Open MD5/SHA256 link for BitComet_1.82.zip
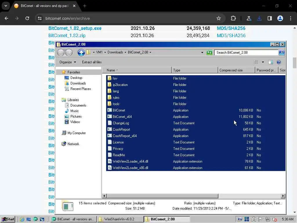The width and height of the screenshot is (297, 223). pos(231,35)
